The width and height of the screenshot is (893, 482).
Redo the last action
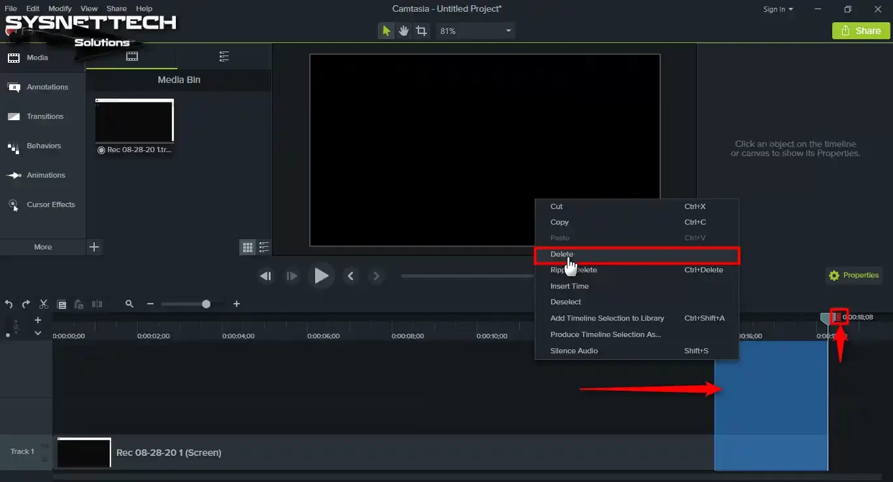(26, 304)
